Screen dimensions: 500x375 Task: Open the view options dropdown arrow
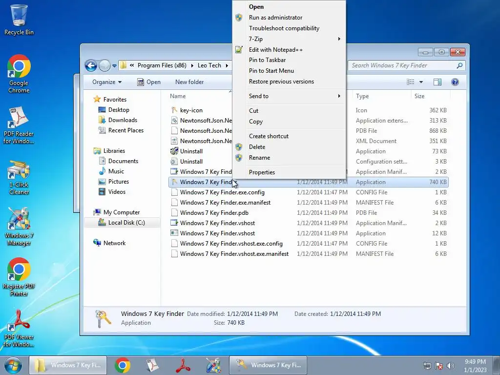click(x=421, y=82)
